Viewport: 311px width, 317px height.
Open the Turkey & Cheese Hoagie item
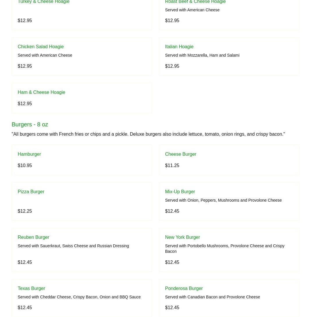click(44, 2)
